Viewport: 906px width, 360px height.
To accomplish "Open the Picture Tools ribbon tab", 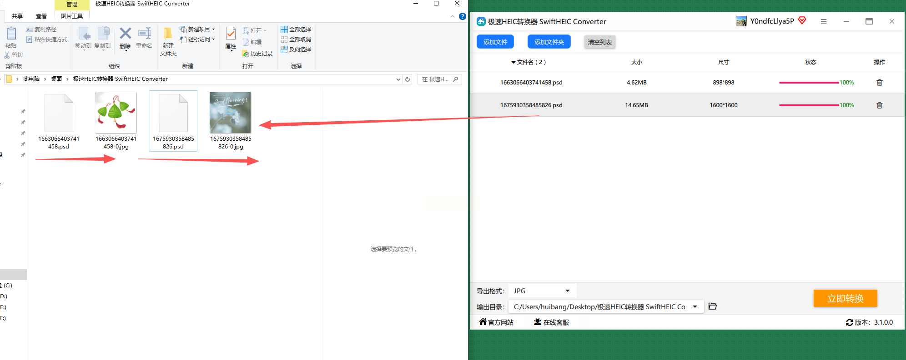I will [x=72, y=16].
